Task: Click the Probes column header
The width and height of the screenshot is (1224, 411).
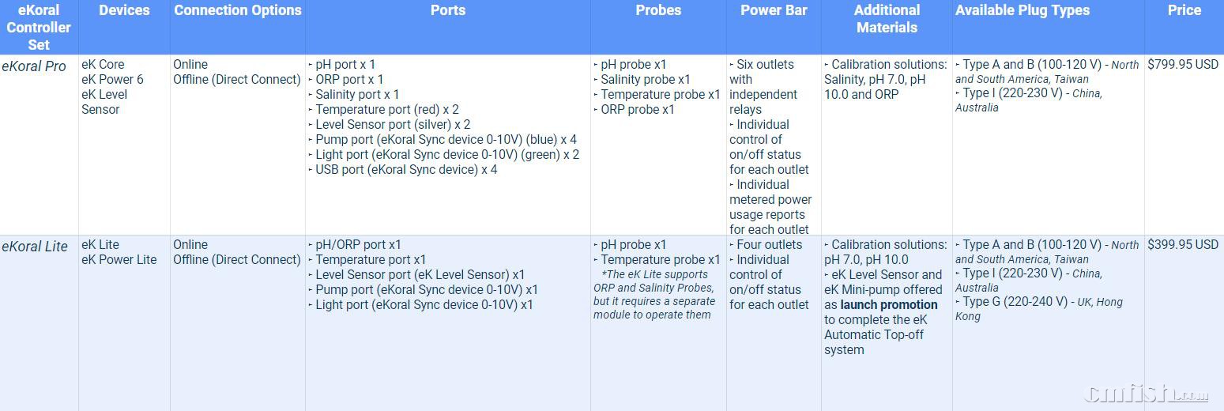Action: point(658,10)
